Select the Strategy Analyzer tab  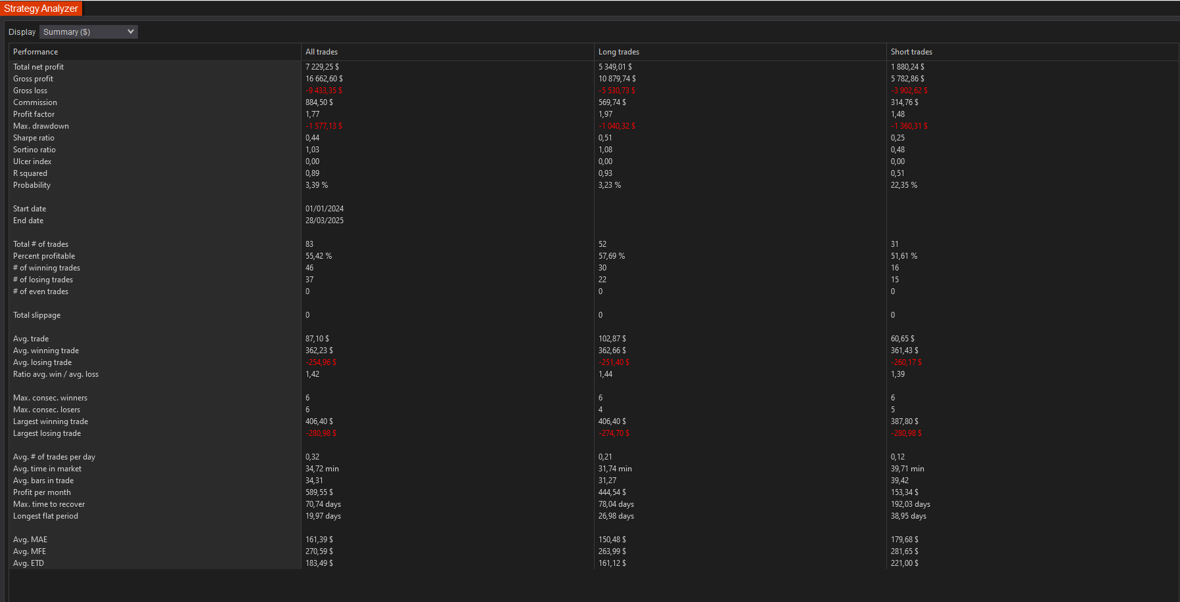click(x=41, y=9)
